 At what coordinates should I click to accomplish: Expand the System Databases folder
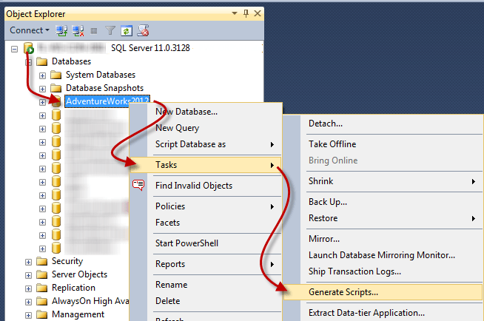[x=42, y=75]
